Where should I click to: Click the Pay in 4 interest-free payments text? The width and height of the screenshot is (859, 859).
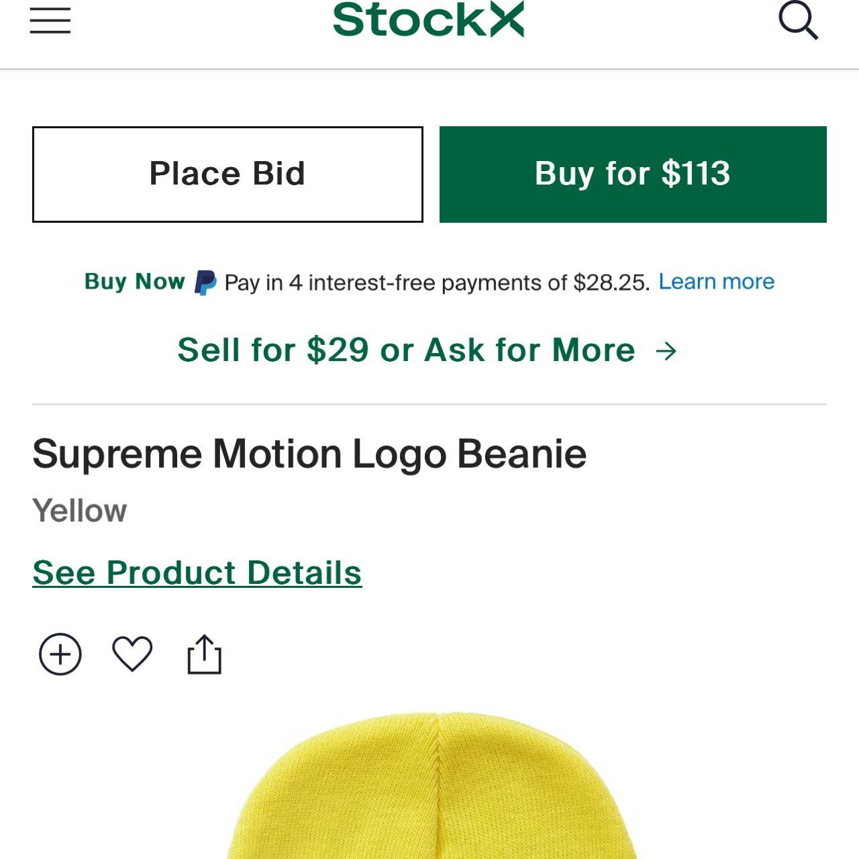(x=437, y=283)
